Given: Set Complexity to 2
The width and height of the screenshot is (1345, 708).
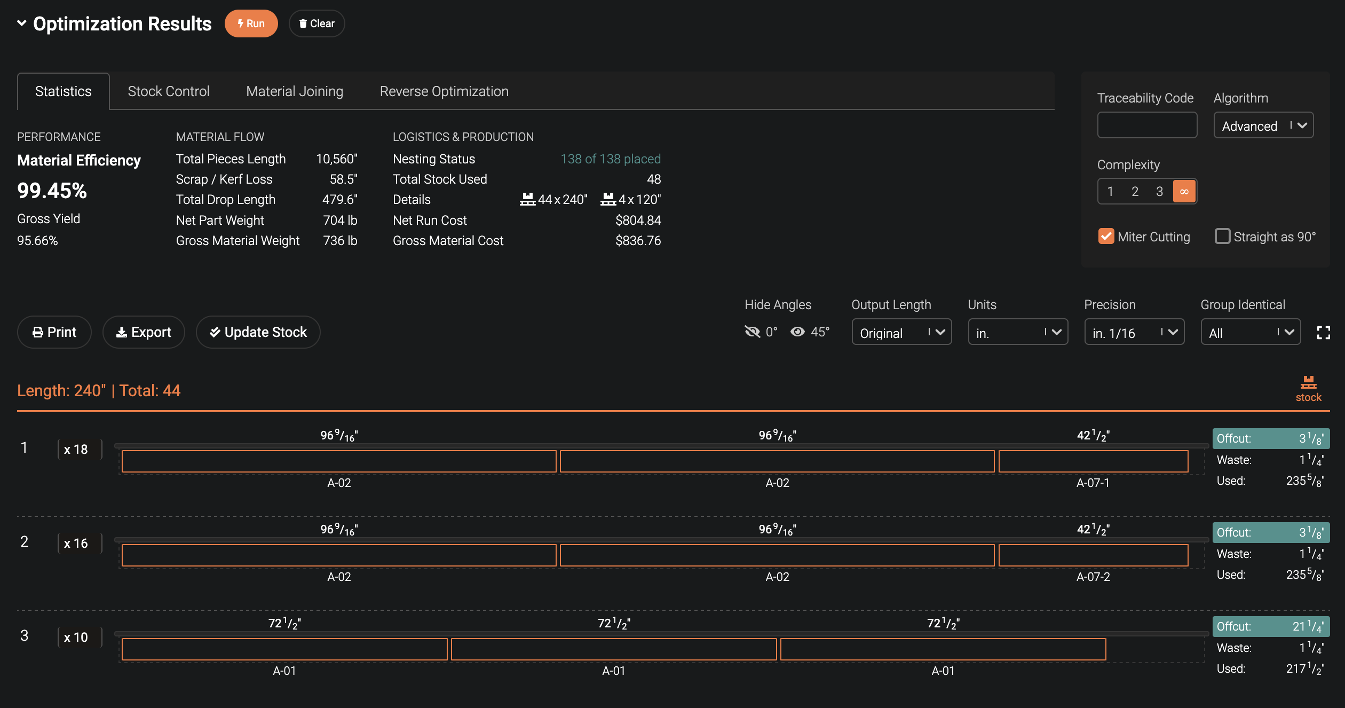Looking at the screenshot, I should click(x=1135, y=191).
